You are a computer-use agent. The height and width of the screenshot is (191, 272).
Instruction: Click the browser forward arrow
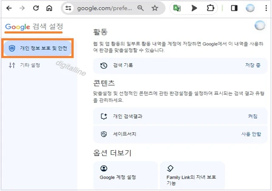(22, 8)
